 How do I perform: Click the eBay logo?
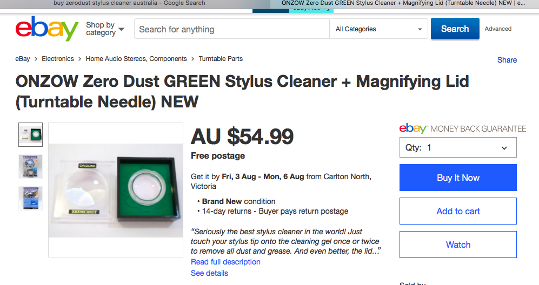tap(46, 29)
